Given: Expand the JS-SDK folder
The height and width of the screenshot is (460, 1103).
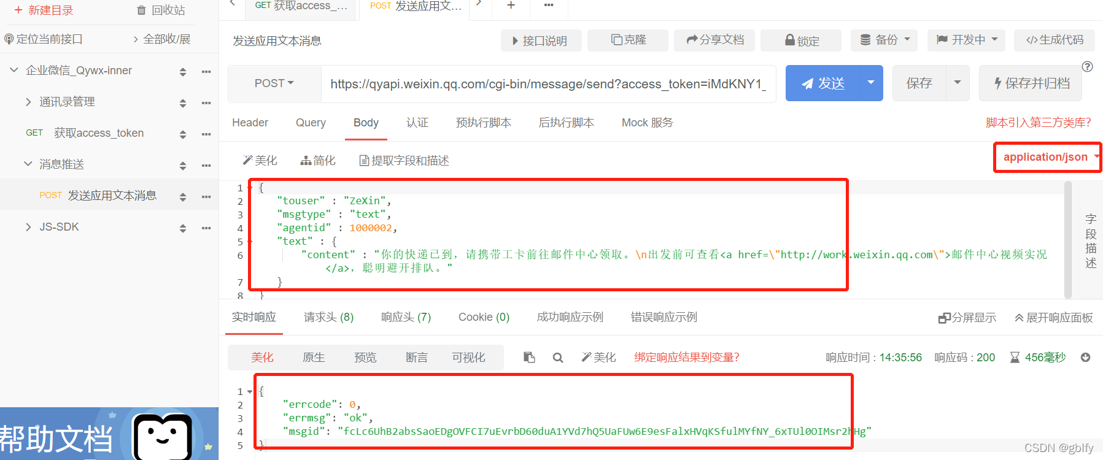Looking at the screenshot, I should pyautogui.click(x=28, y=227).
